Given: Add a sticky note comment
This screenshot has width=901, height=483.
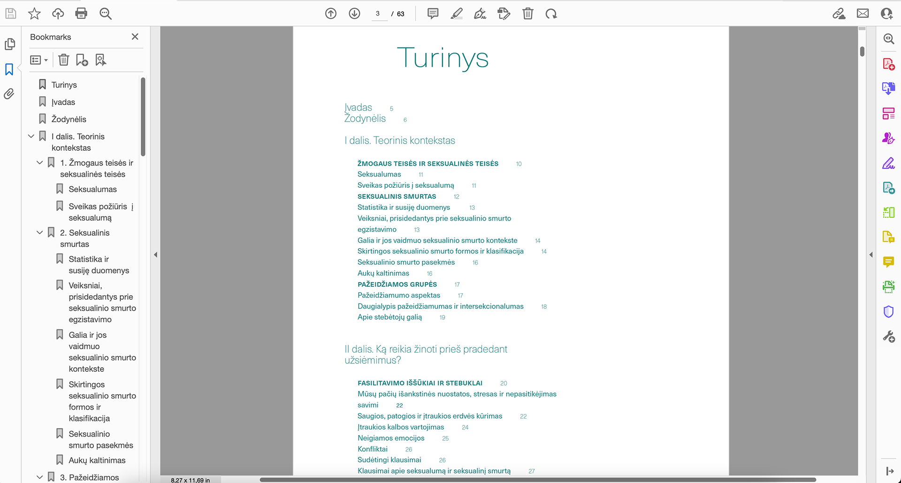Looking at the screenshot, I should pyautogui.click(x=433, y=14).
